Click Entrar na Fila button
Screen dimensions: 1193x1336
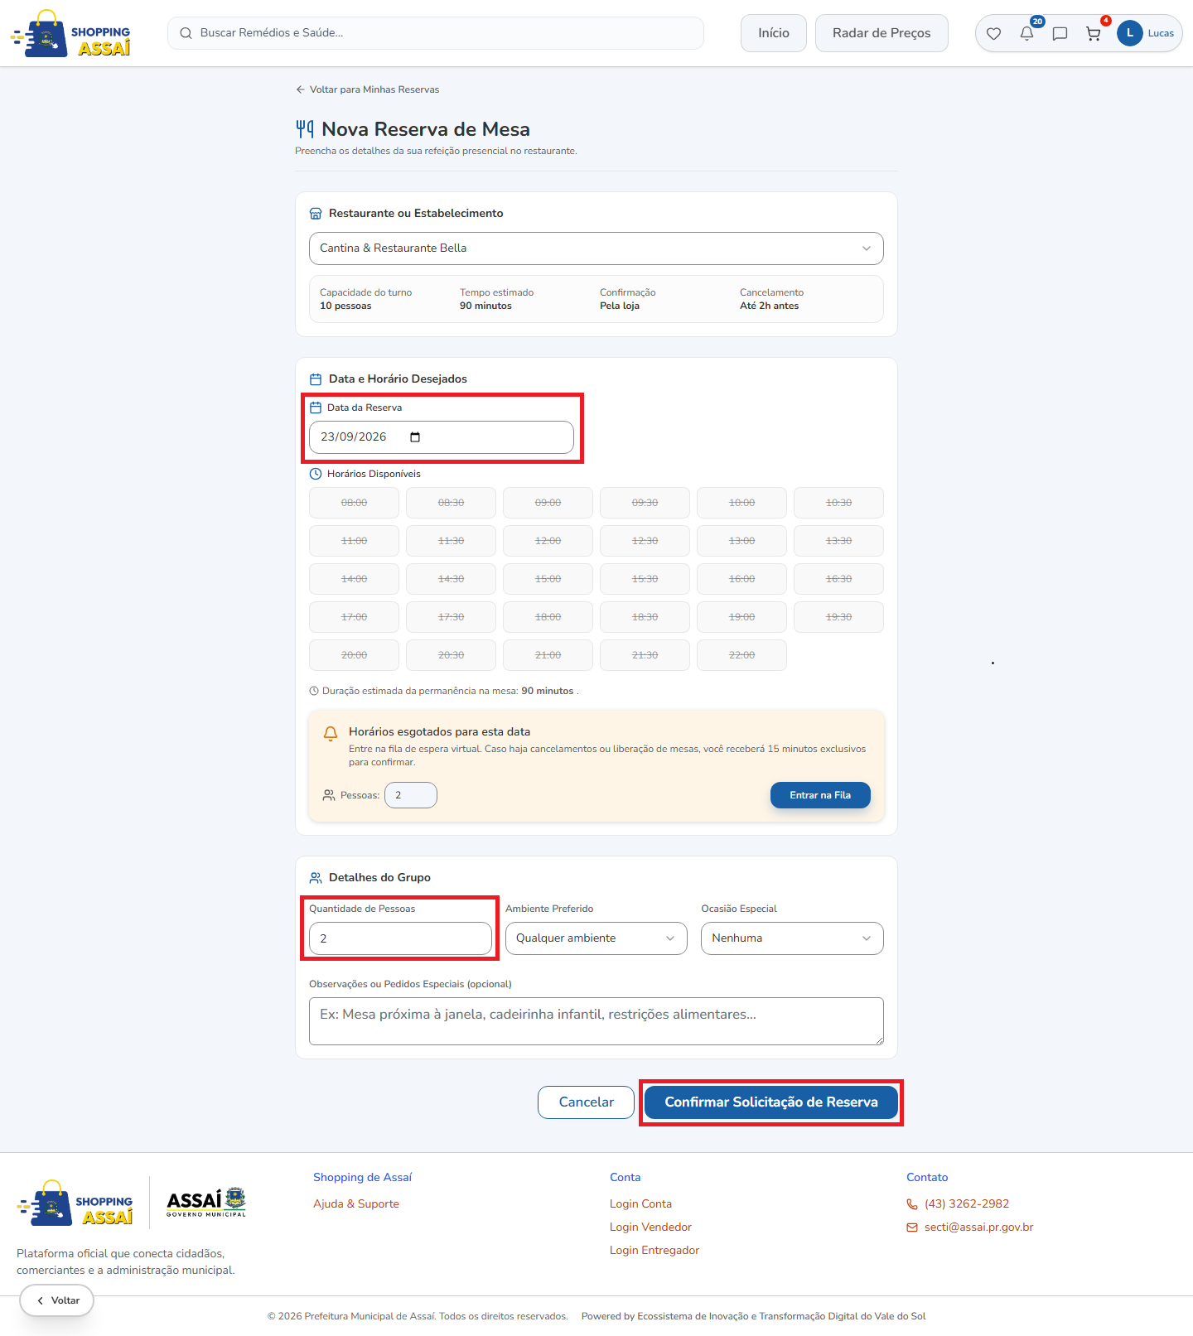click(820, 795)
